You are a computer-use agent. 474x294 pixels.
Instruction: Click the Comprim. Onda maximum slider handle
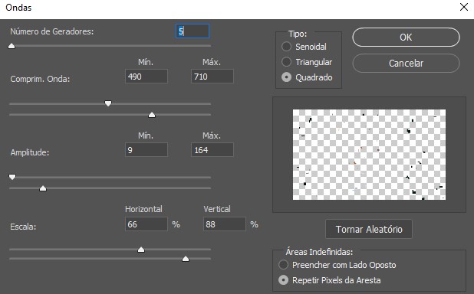152,115
